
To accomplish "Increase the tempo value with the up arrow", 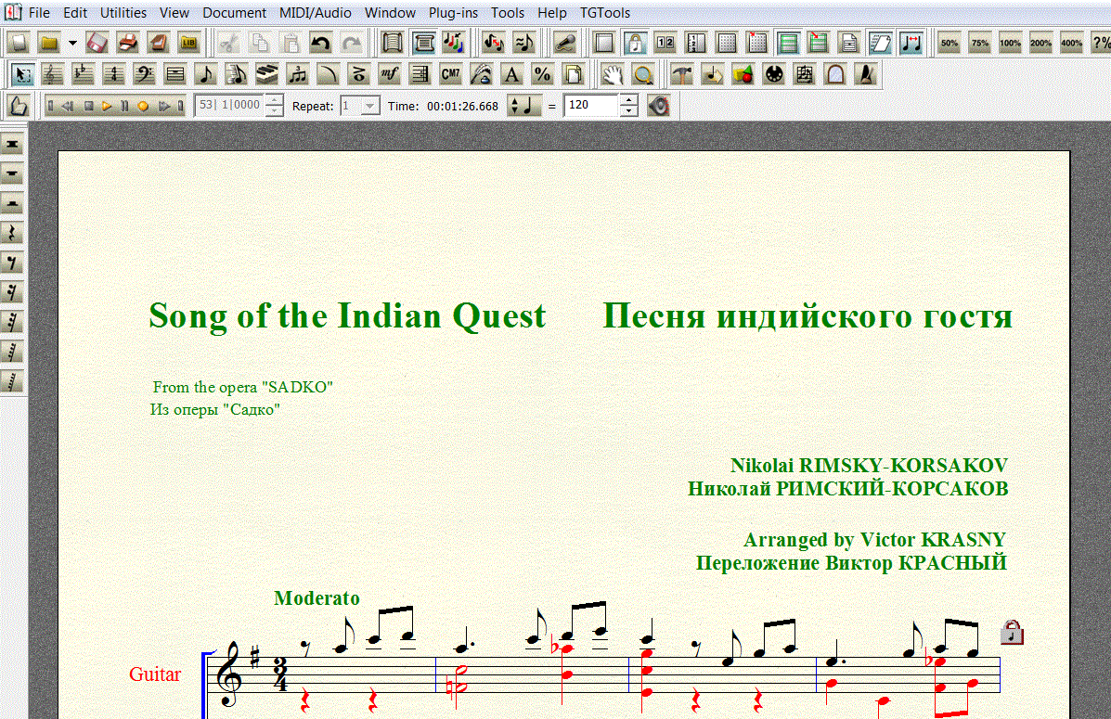I will click(x=628, y=100).
